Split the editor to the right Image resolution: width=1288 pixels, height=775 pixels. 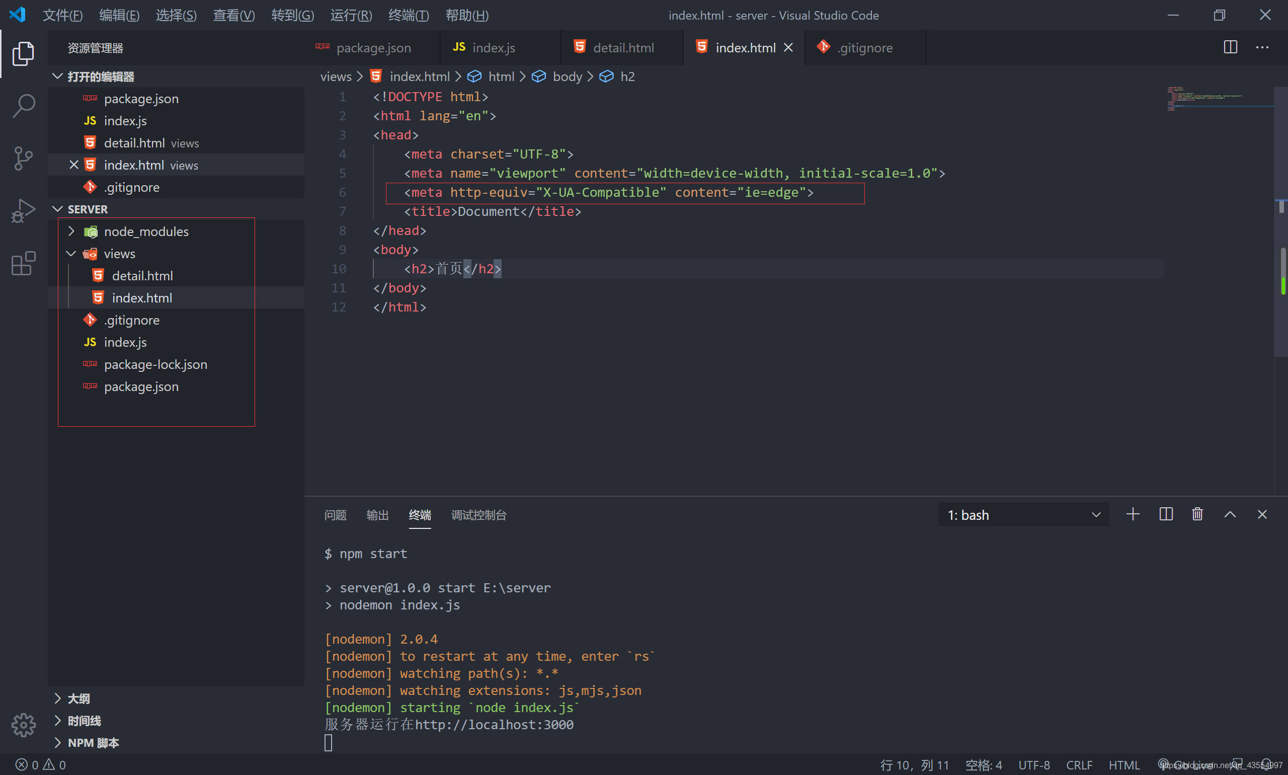[x=1230, y=47]
